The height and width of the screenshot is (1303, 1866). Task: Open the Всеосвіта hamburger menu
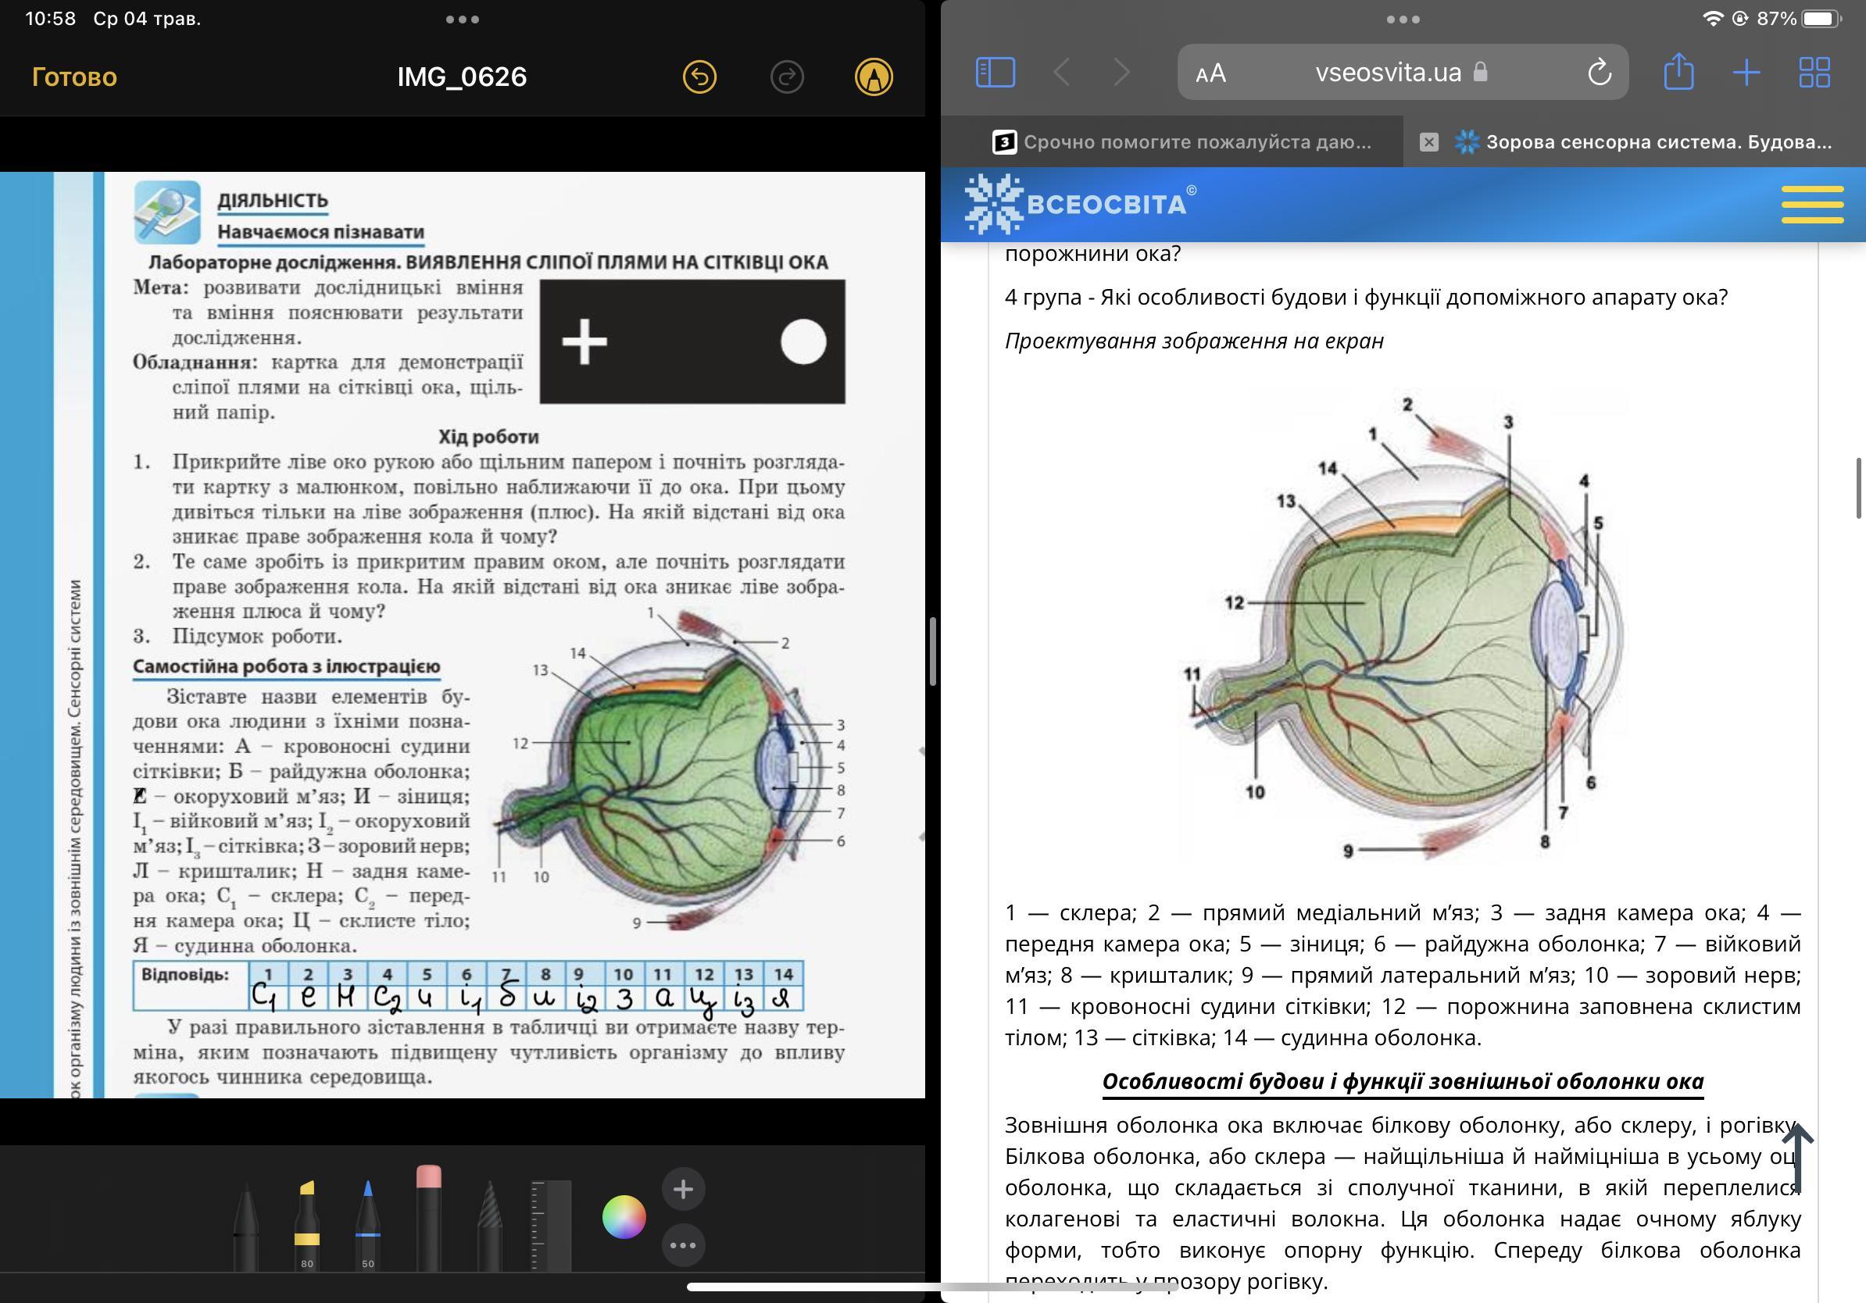(1811, 204)
